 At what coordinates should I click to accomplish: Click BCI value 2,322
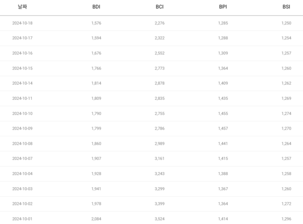(x=160, y=38)
